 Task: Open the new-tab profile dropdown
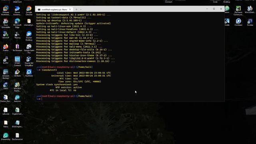[x=81, y=10]
